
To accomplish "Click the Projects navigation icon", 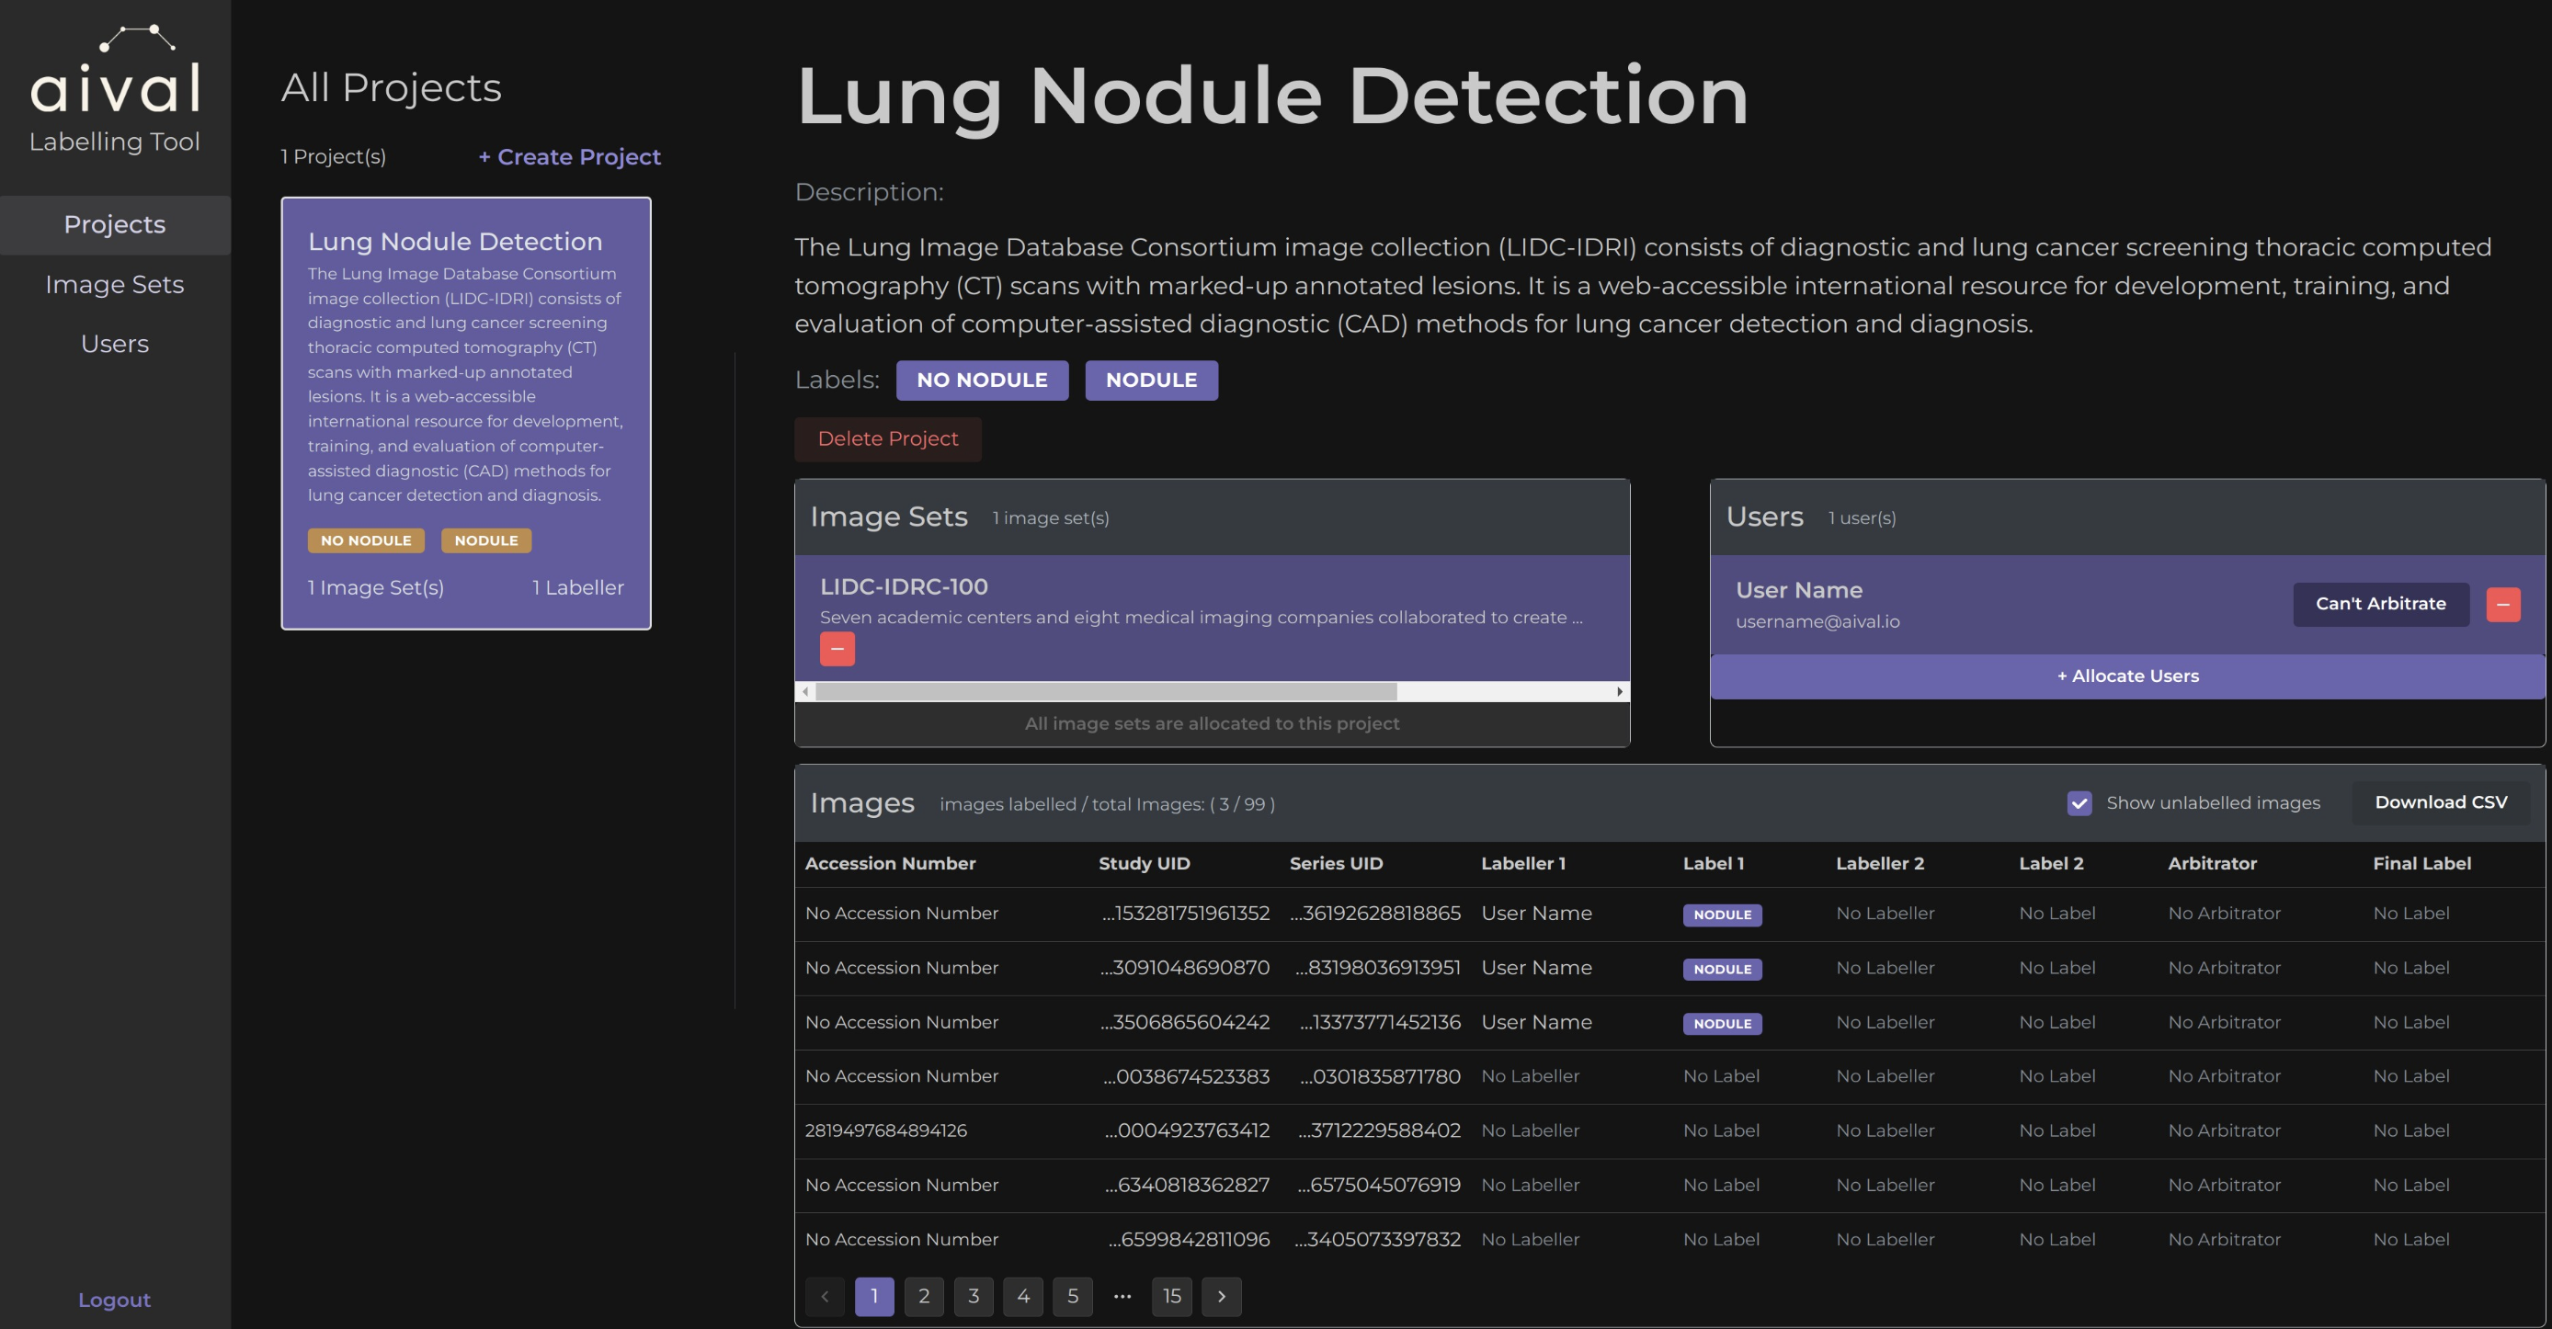I will coord(113,222).
